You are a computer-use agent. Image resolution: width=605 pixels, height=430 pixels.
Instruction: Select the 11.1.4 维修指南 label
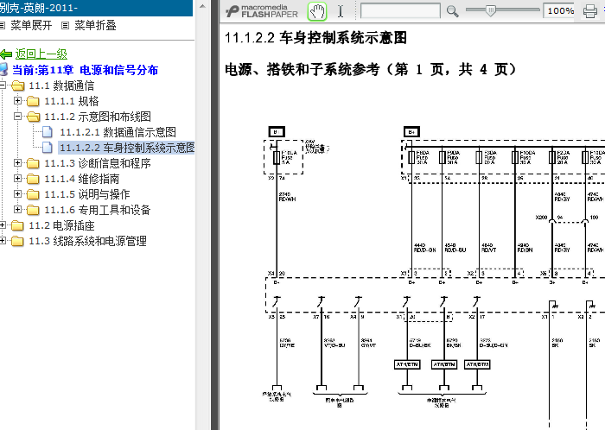pyautogui.click(x=82, y=180)
